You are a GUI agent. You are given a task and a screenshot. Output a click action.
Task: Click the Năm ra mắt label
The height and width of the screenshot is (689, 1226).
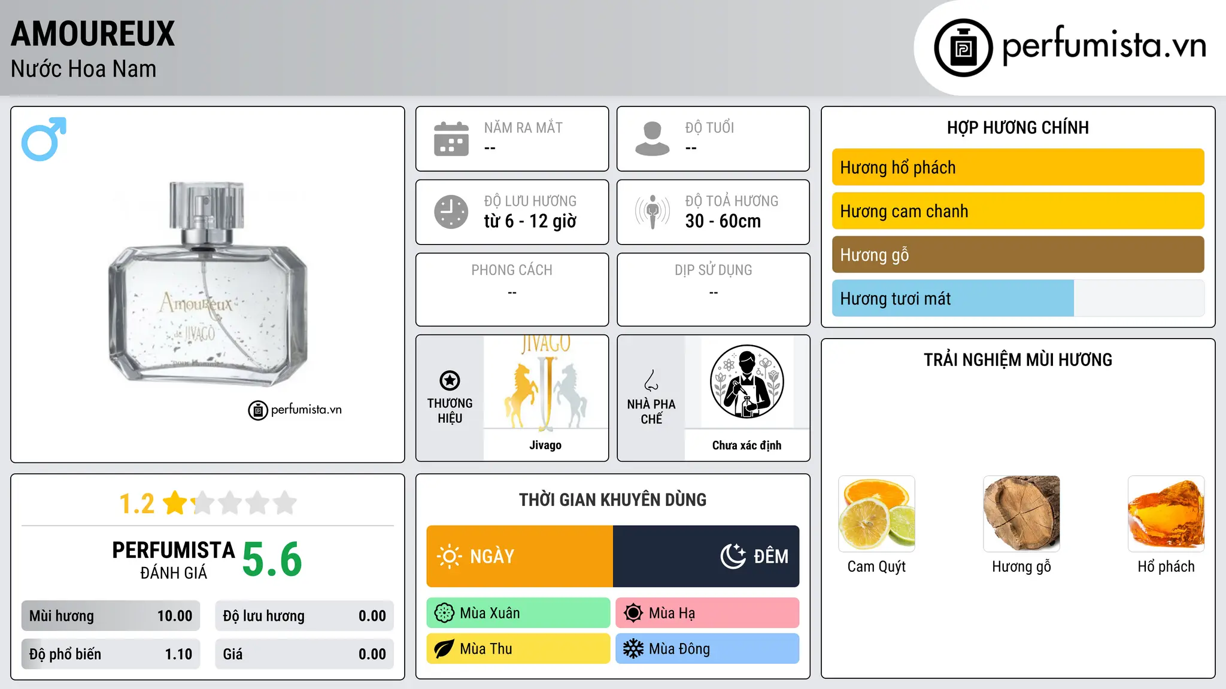pyautogui.click(x=523, y=127)
